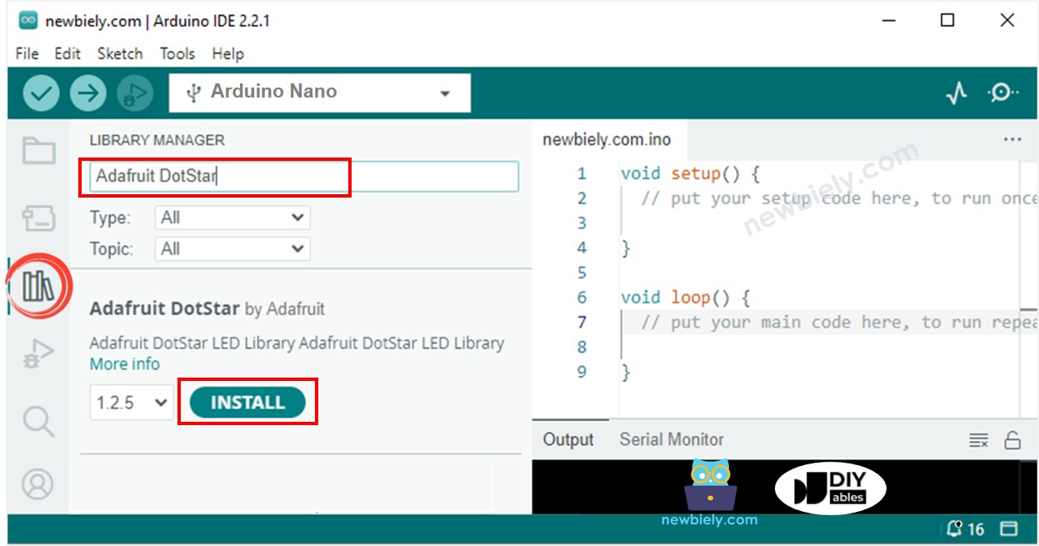The width and height of the screenshot is (1039, 546).
Task: Start a debugging session
Action: pyautogui.click(x=134, y=92)
